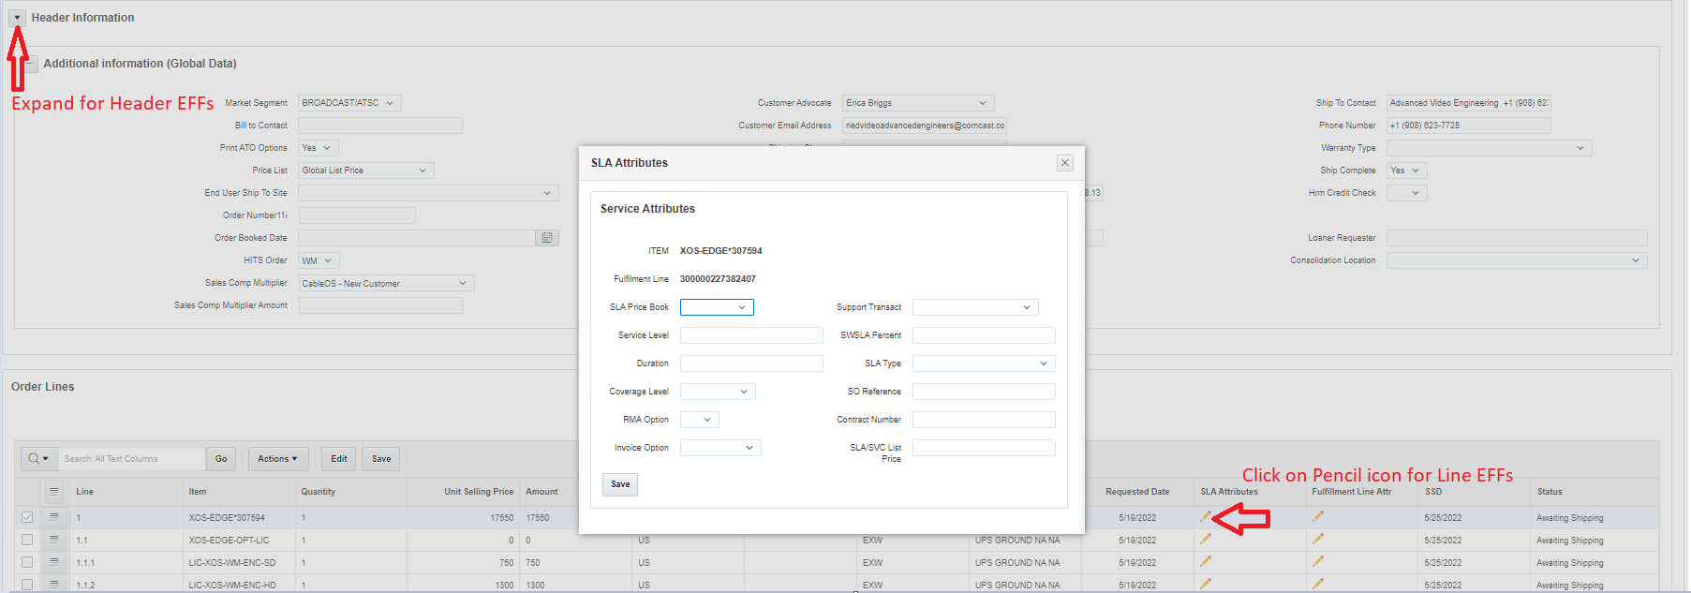Save the SLA Attributes dialog
Viewport: 1691px width, 593px height.
point(620,484)
